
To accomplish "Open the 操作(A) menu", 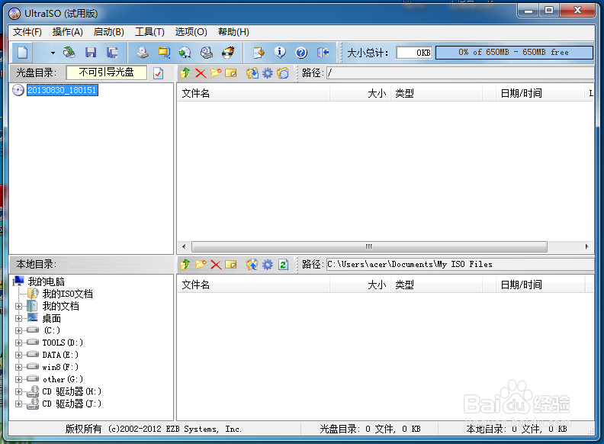I will [x=68, y=32].
